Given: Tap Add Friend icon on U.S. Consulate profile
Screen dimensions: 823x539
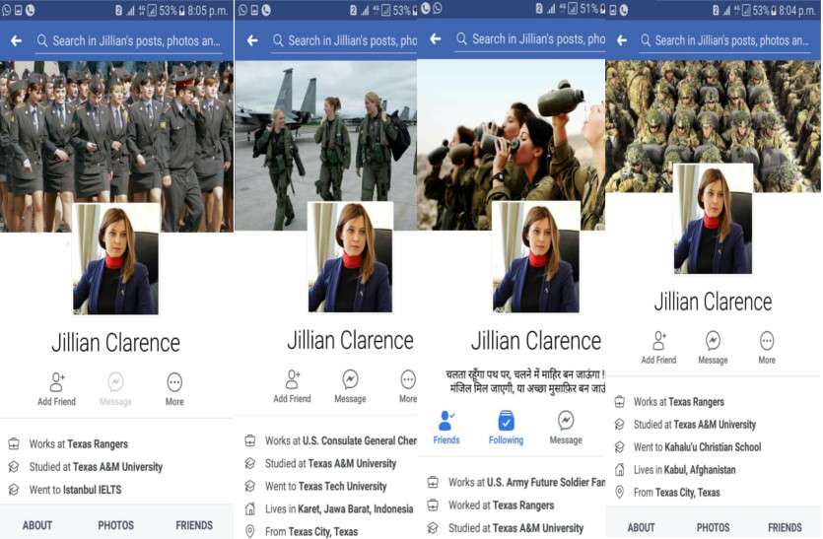Looking at the screenshot, I should tap(293, 379).
